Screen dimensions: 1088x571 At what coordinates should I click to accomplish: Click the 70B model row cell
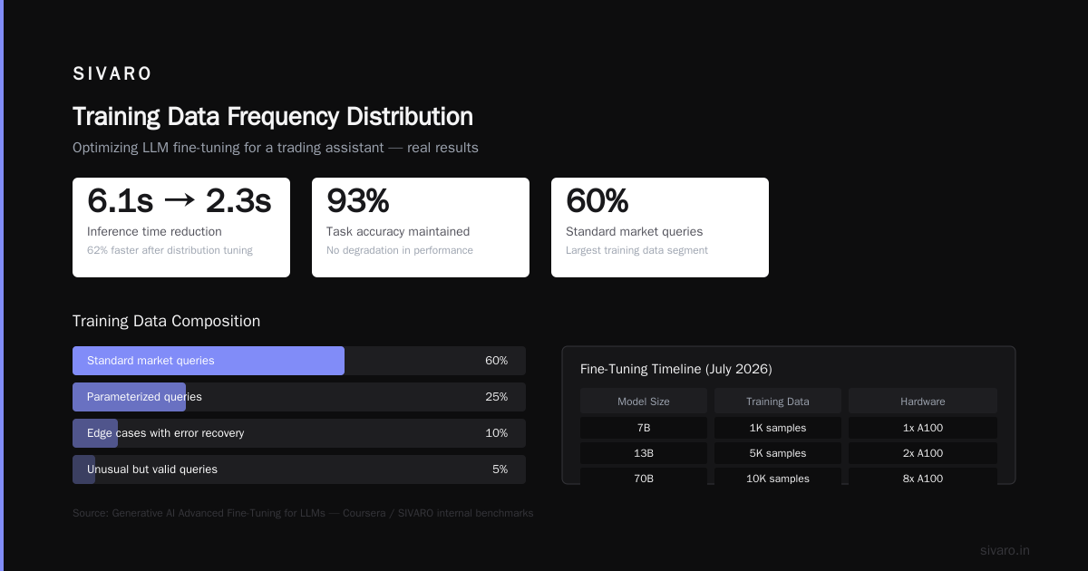click(644, 478)
